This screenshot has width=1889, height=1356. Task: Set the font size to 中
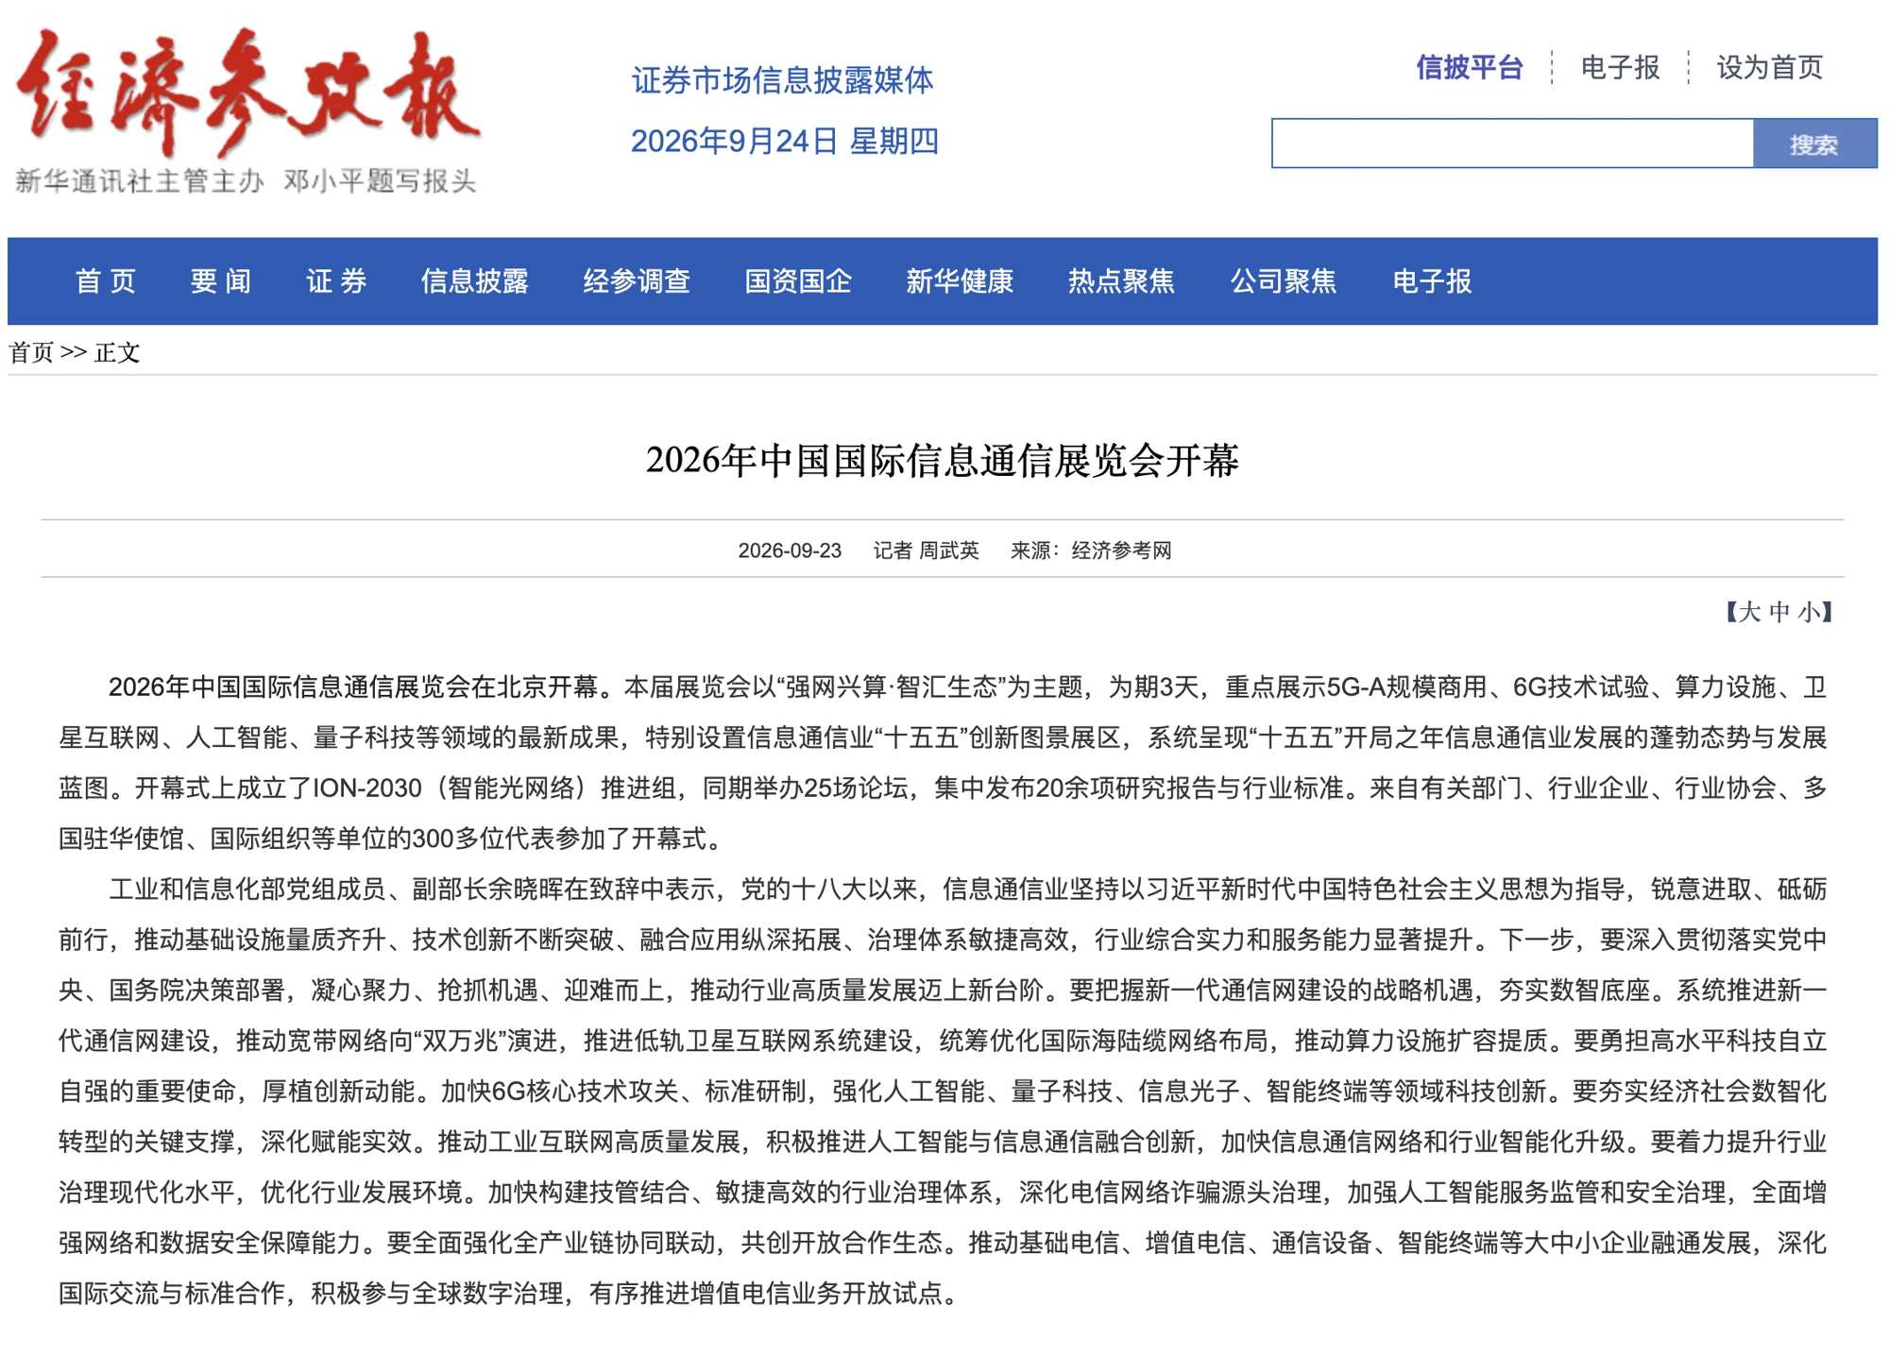1779,612
